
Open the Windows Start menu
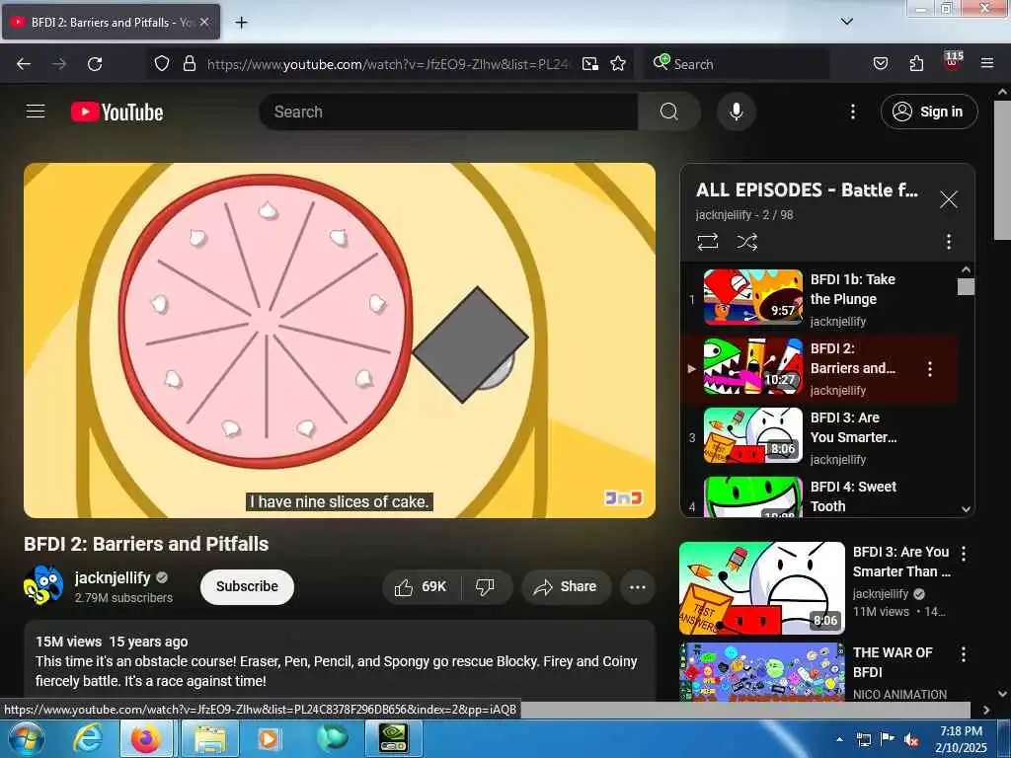(26, 738)
